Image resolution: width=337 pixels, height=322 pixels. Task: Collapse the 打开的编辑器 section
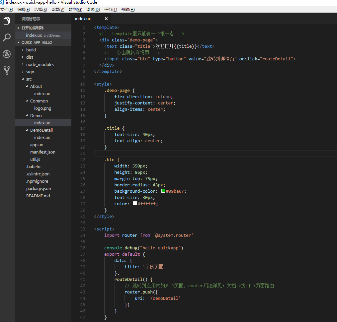point(43,28)
